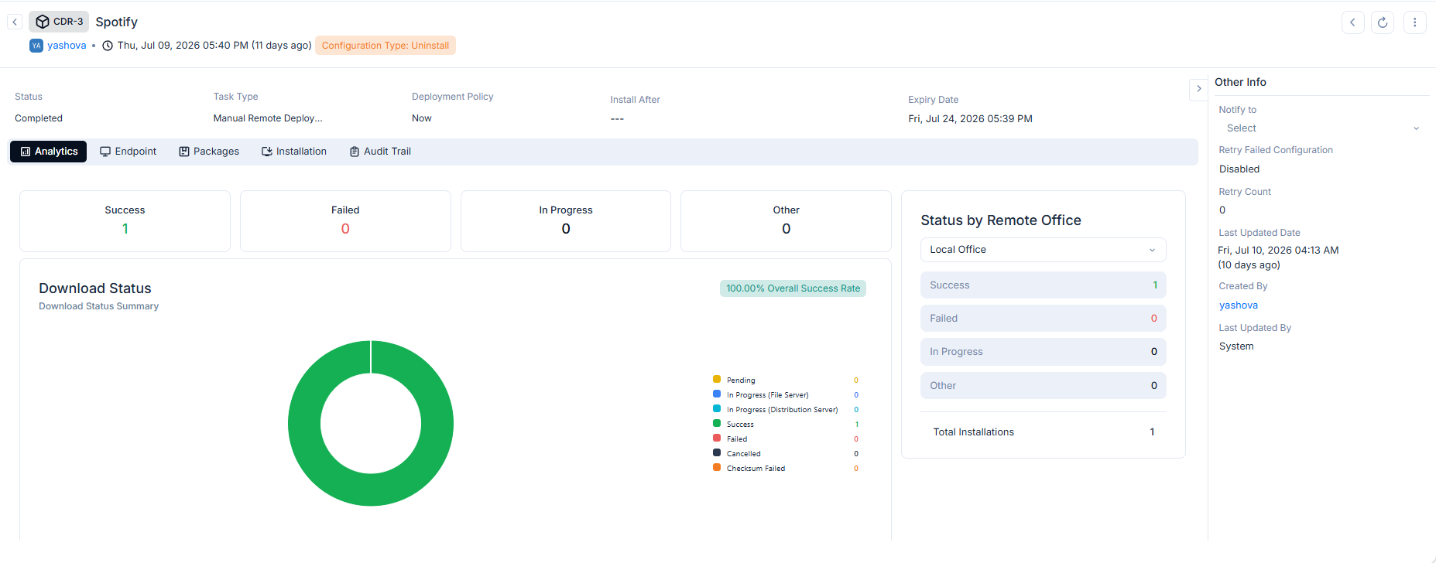
Task: Click the Fri, Jul 24, 2026 expiry date
Action: click(970, 119)
